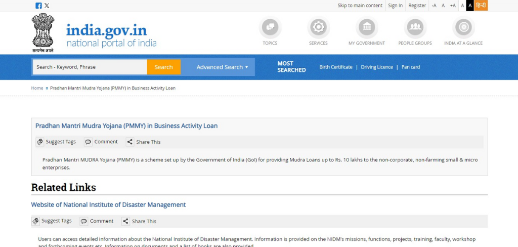Open the Register link
Image resolution: width=518 pixels, height=247 pixels.
point(417,6)
